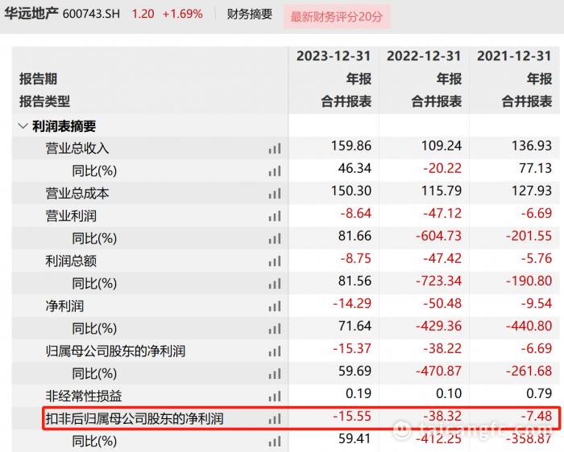Click the 最新财务评分20分 badge
This screenshot has width=564, height=452.
(x=337, y=17)
